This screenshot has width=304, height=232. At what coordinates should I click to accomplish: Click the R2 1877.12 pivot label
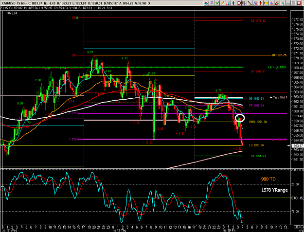pos(258,21)
